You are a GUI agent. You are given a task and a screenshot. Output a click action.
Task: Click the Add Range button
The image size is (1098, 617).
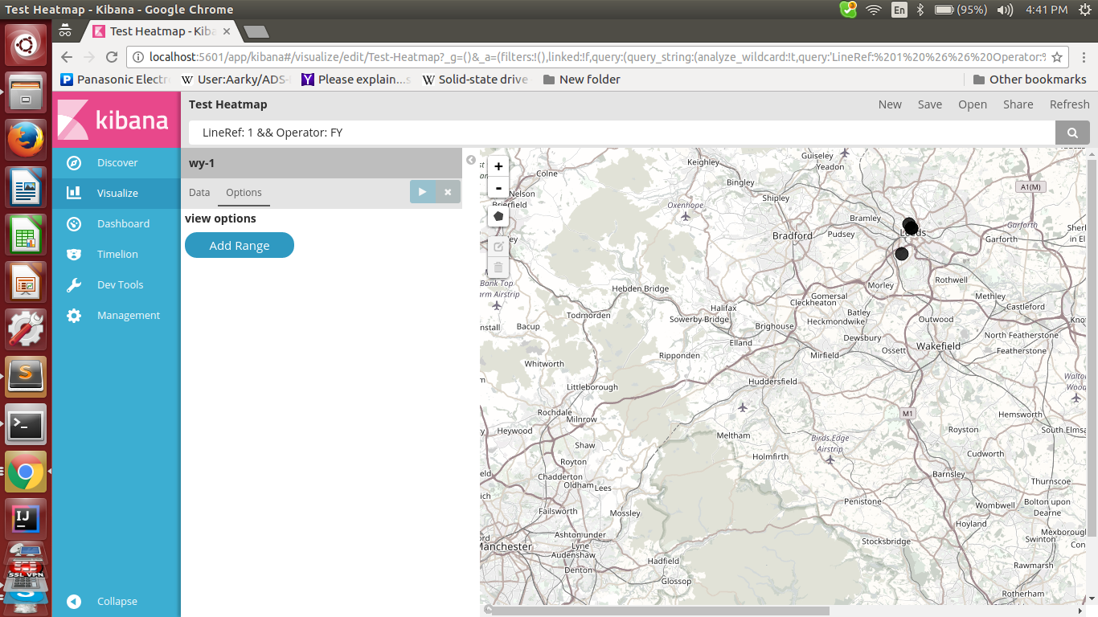[x=240, y=245]
